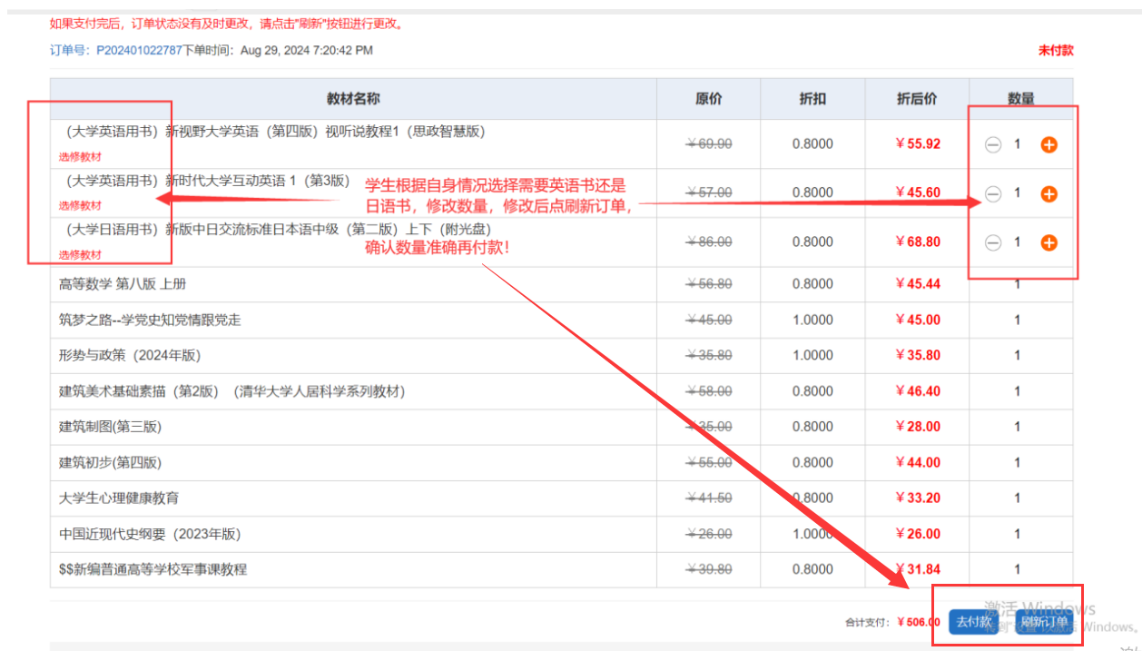The image size is (1142, 651).
Task: Select the 高等数学 第八版 上册 row title
Action: point(123,284)
